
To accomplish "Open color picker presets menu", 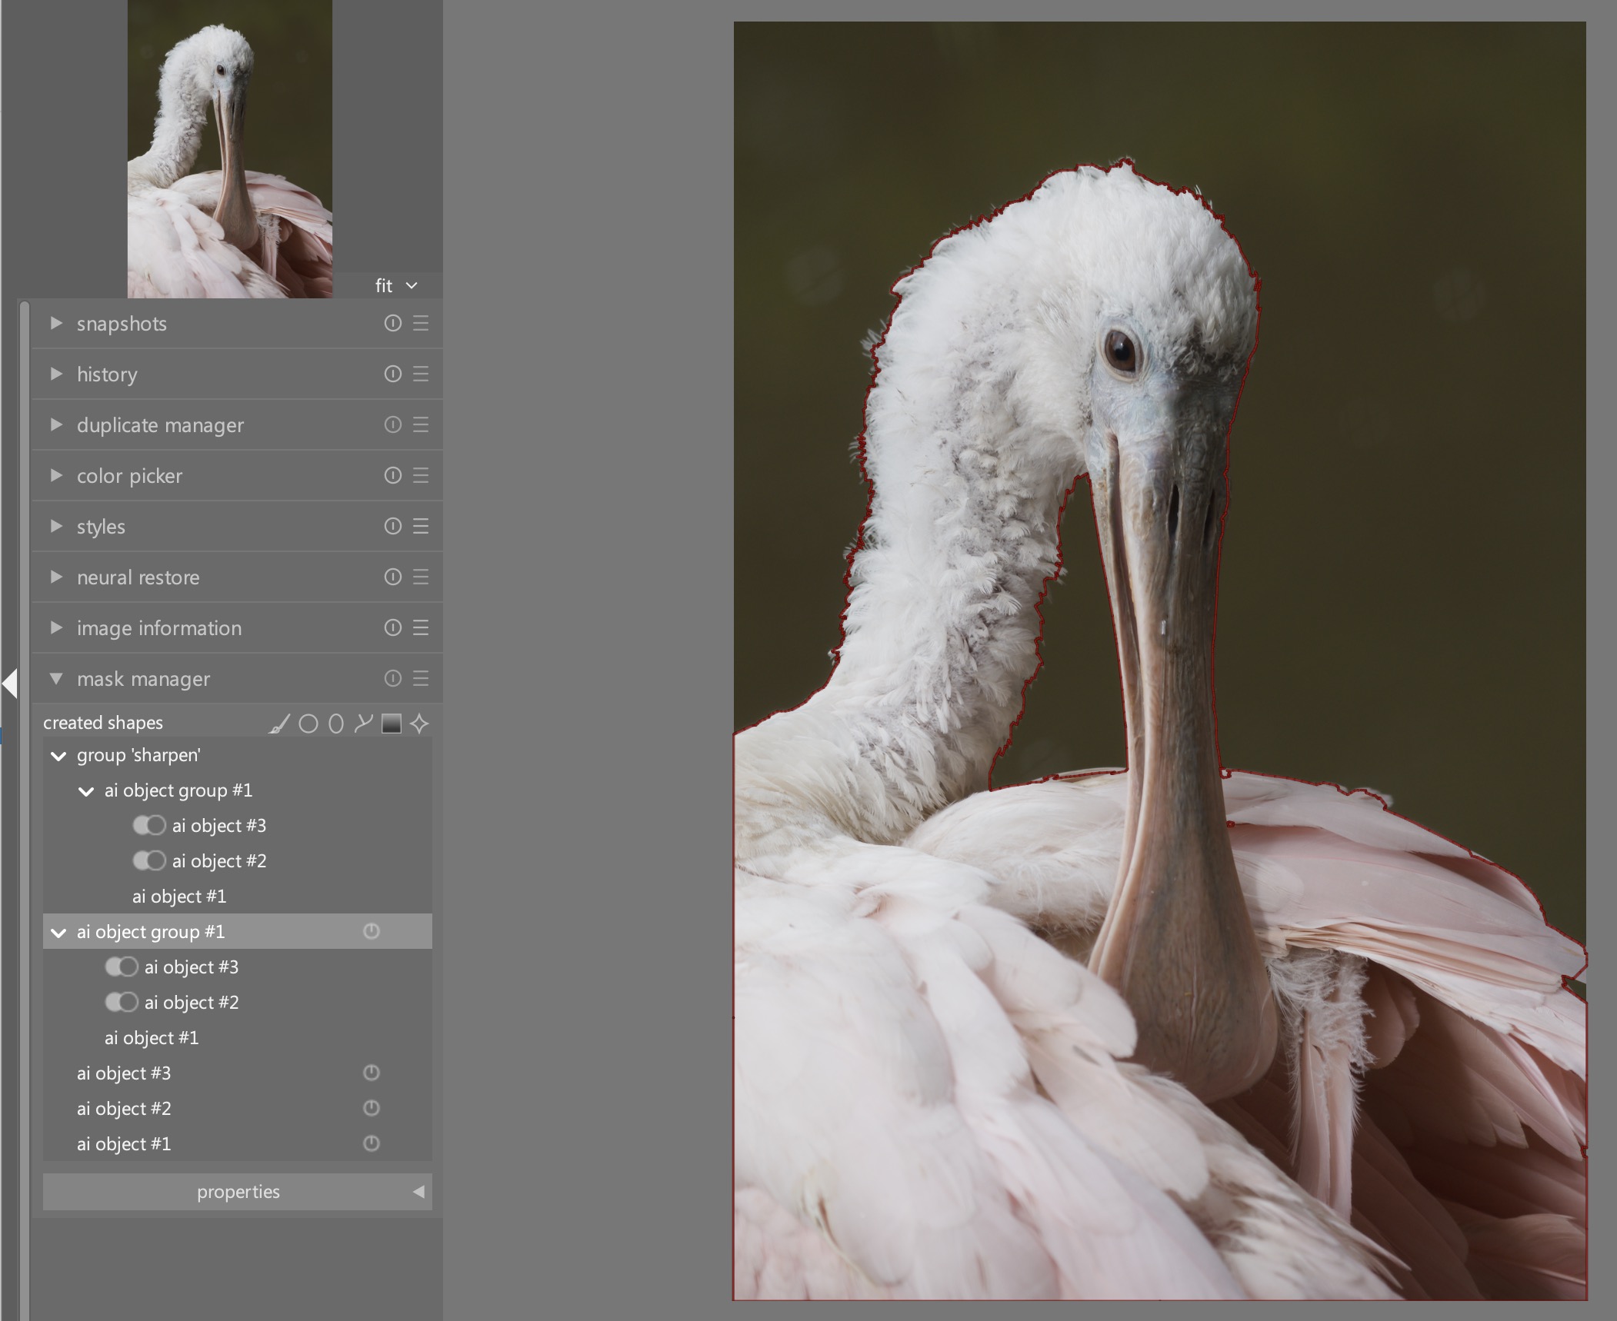I will tap(421, 475).
